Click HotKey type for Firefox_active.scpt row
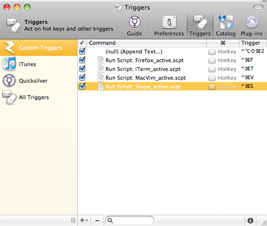The height and width of the screenshot is (226, 267). (222, 60)
